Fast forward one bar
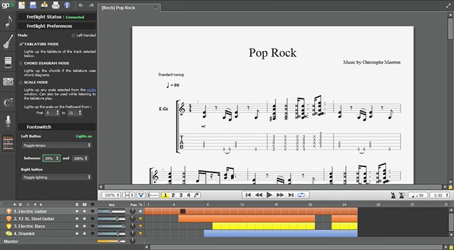Image resolution: width=454 pixels, height=250 pixels. [x=280, y=195]
